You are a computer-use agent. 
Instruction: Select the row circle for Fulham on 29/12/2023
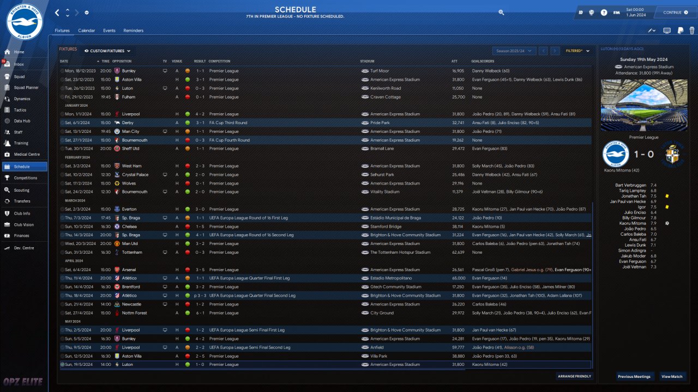[x=62, y=97]
